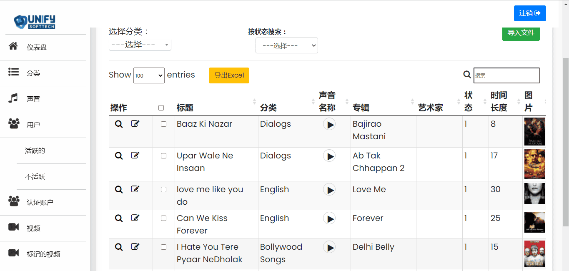This screenshot has width=569, height=271.
Task: Play the Delhi Belly sound preview
Action: (x=329, y=247)
